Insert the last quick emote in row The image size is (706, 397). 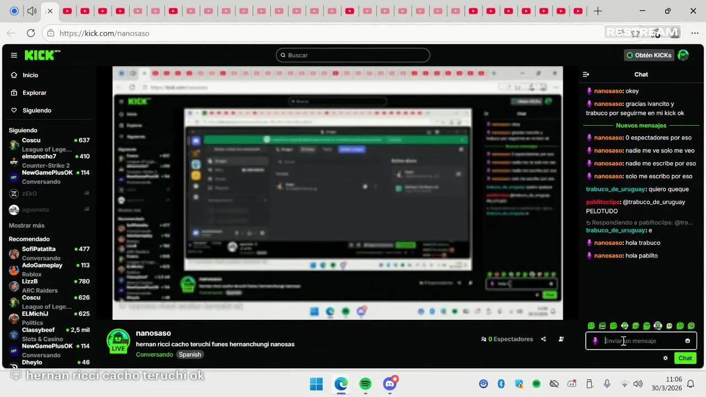pos(691,326)
